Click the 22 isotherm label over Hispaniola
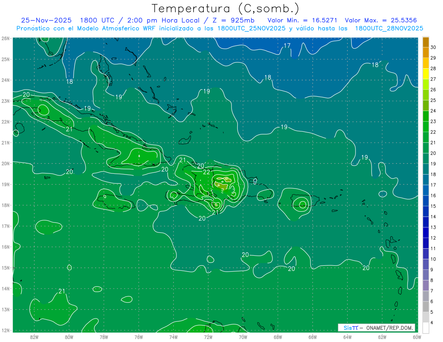 click(x=207, y=172)
